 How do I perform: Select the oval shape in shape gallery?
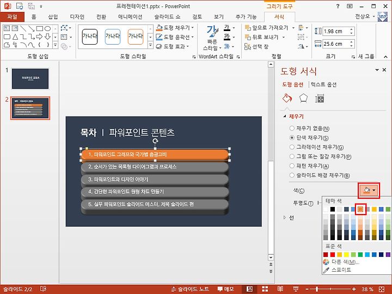pos(47,28)
